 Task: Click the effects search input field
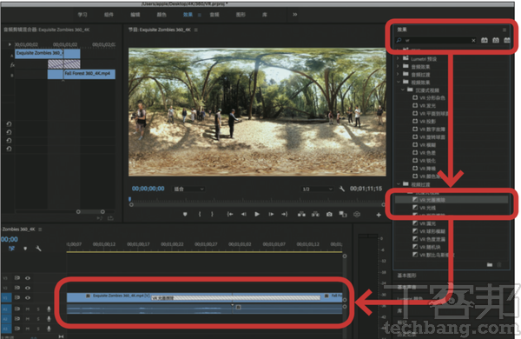point(437,40)
